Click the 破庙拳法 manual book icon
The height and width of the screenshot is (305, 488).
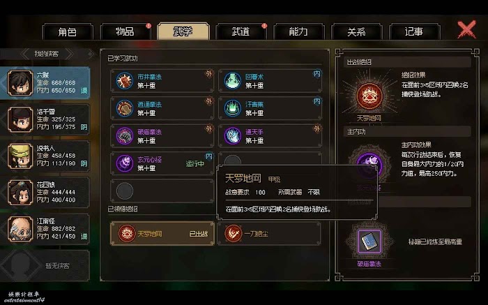369,241
